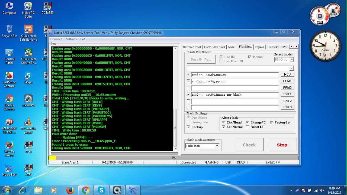
Task: Open the Acer desktop icon
Action: point(28,147)
